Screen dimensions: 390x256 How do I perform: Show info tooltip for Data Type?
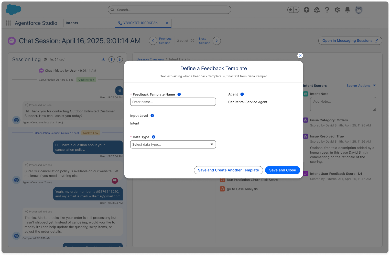coord(154,137)
